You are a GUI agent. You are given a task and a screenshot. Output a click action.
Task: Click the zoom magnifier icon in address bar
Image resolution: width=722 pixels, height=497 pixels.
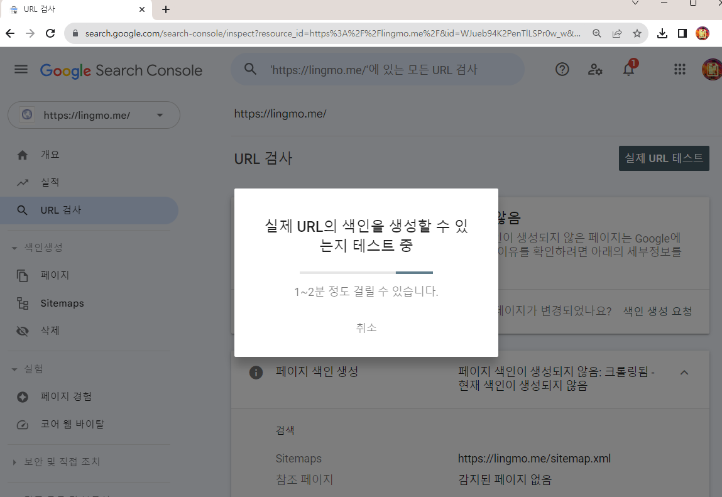click(597, 33)
